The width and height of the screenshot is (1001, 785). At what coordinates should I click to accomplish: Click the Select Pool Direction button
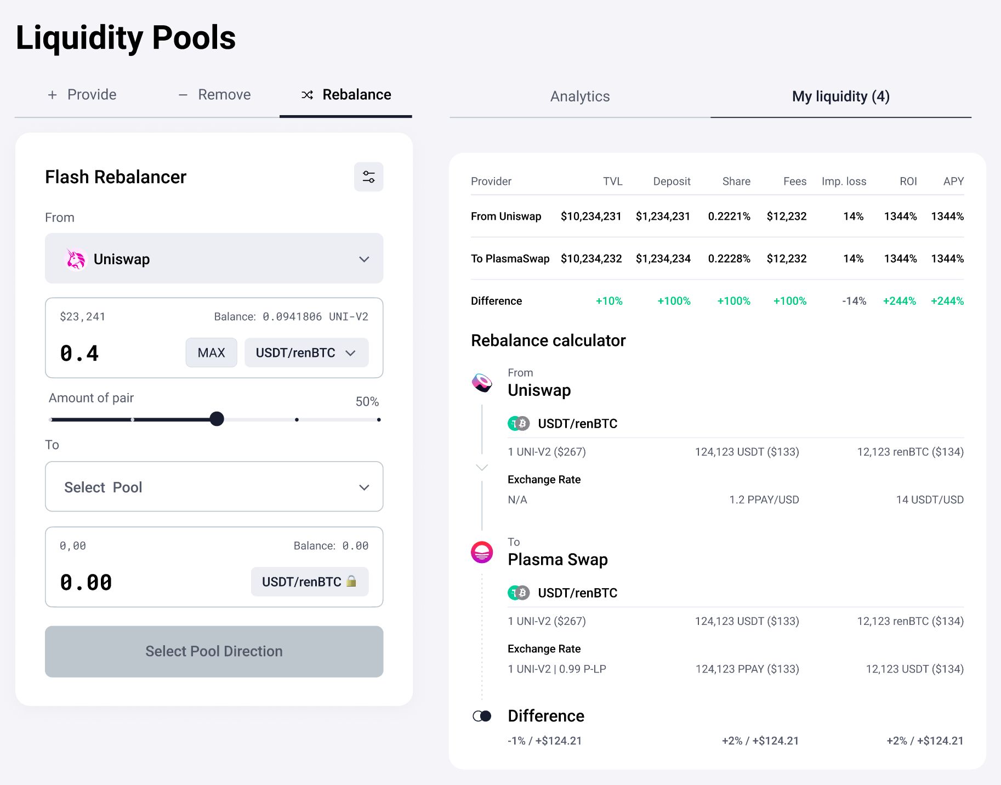point(214,651)
